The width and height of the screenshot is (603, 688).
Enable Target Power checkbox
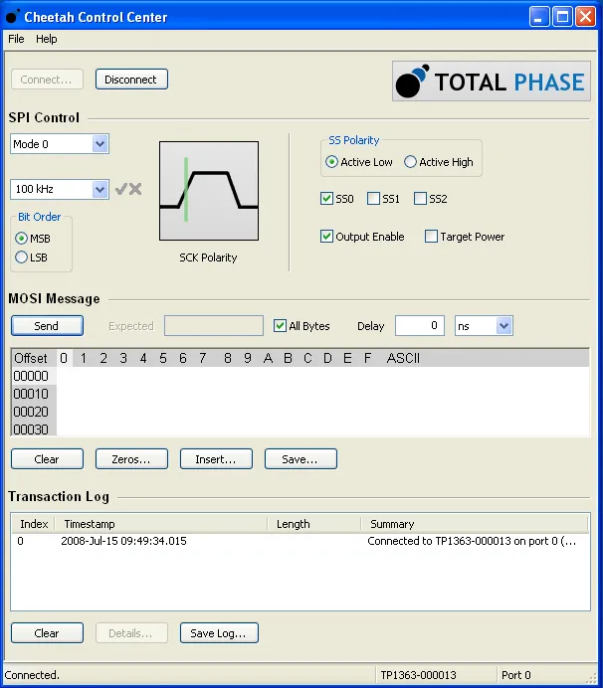[x=431, y=236]
